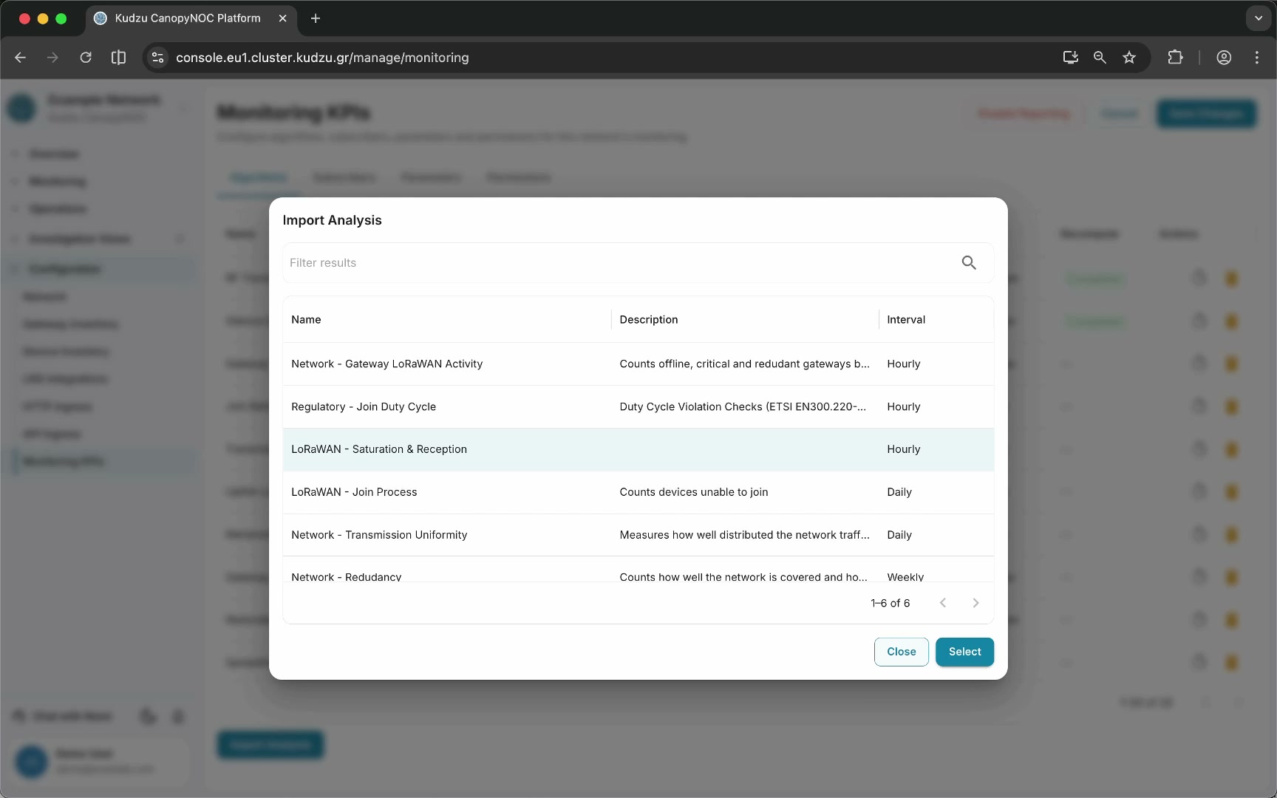The height and width of the screenshot is (798, 1277).
Task: Open the browser profile icon
Action: click(x=1224, y=58)
